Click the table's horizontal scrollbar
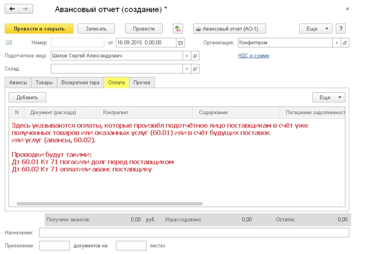 tap(109, 204)
